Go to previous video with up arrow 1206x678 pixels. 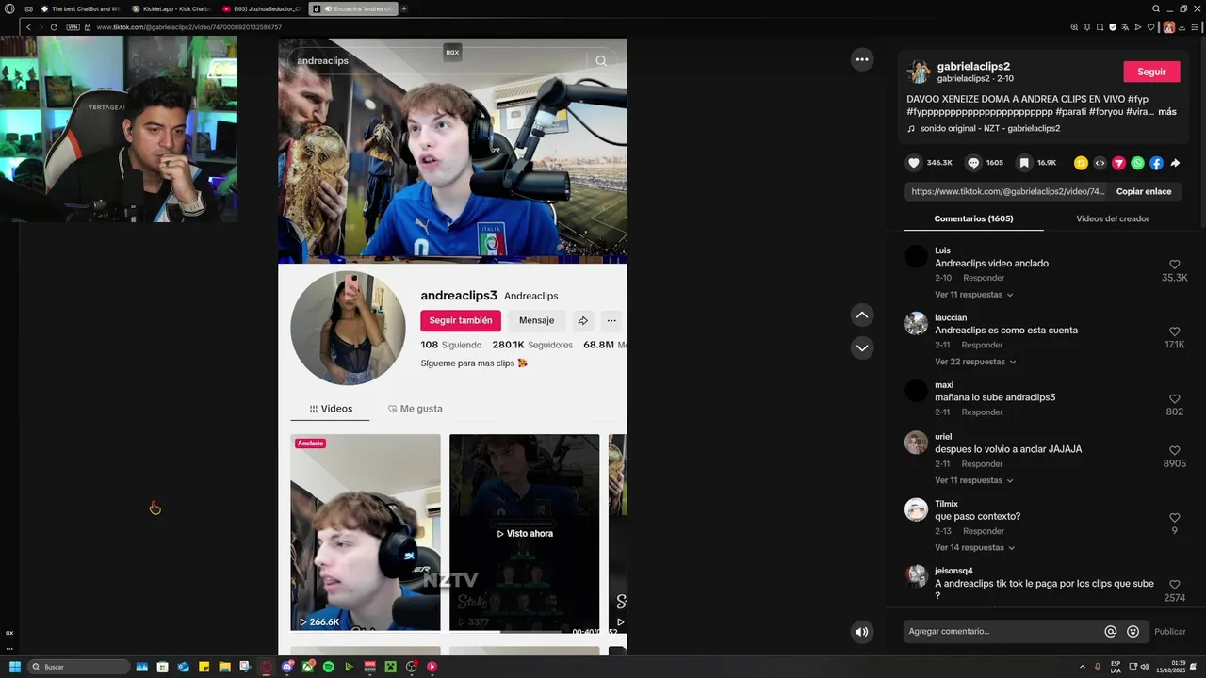(862, 315)
